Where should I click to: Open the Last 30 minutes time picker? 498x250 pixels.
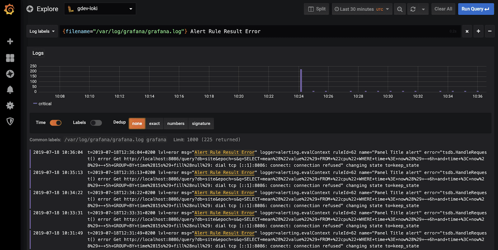[x=362, y=9]
